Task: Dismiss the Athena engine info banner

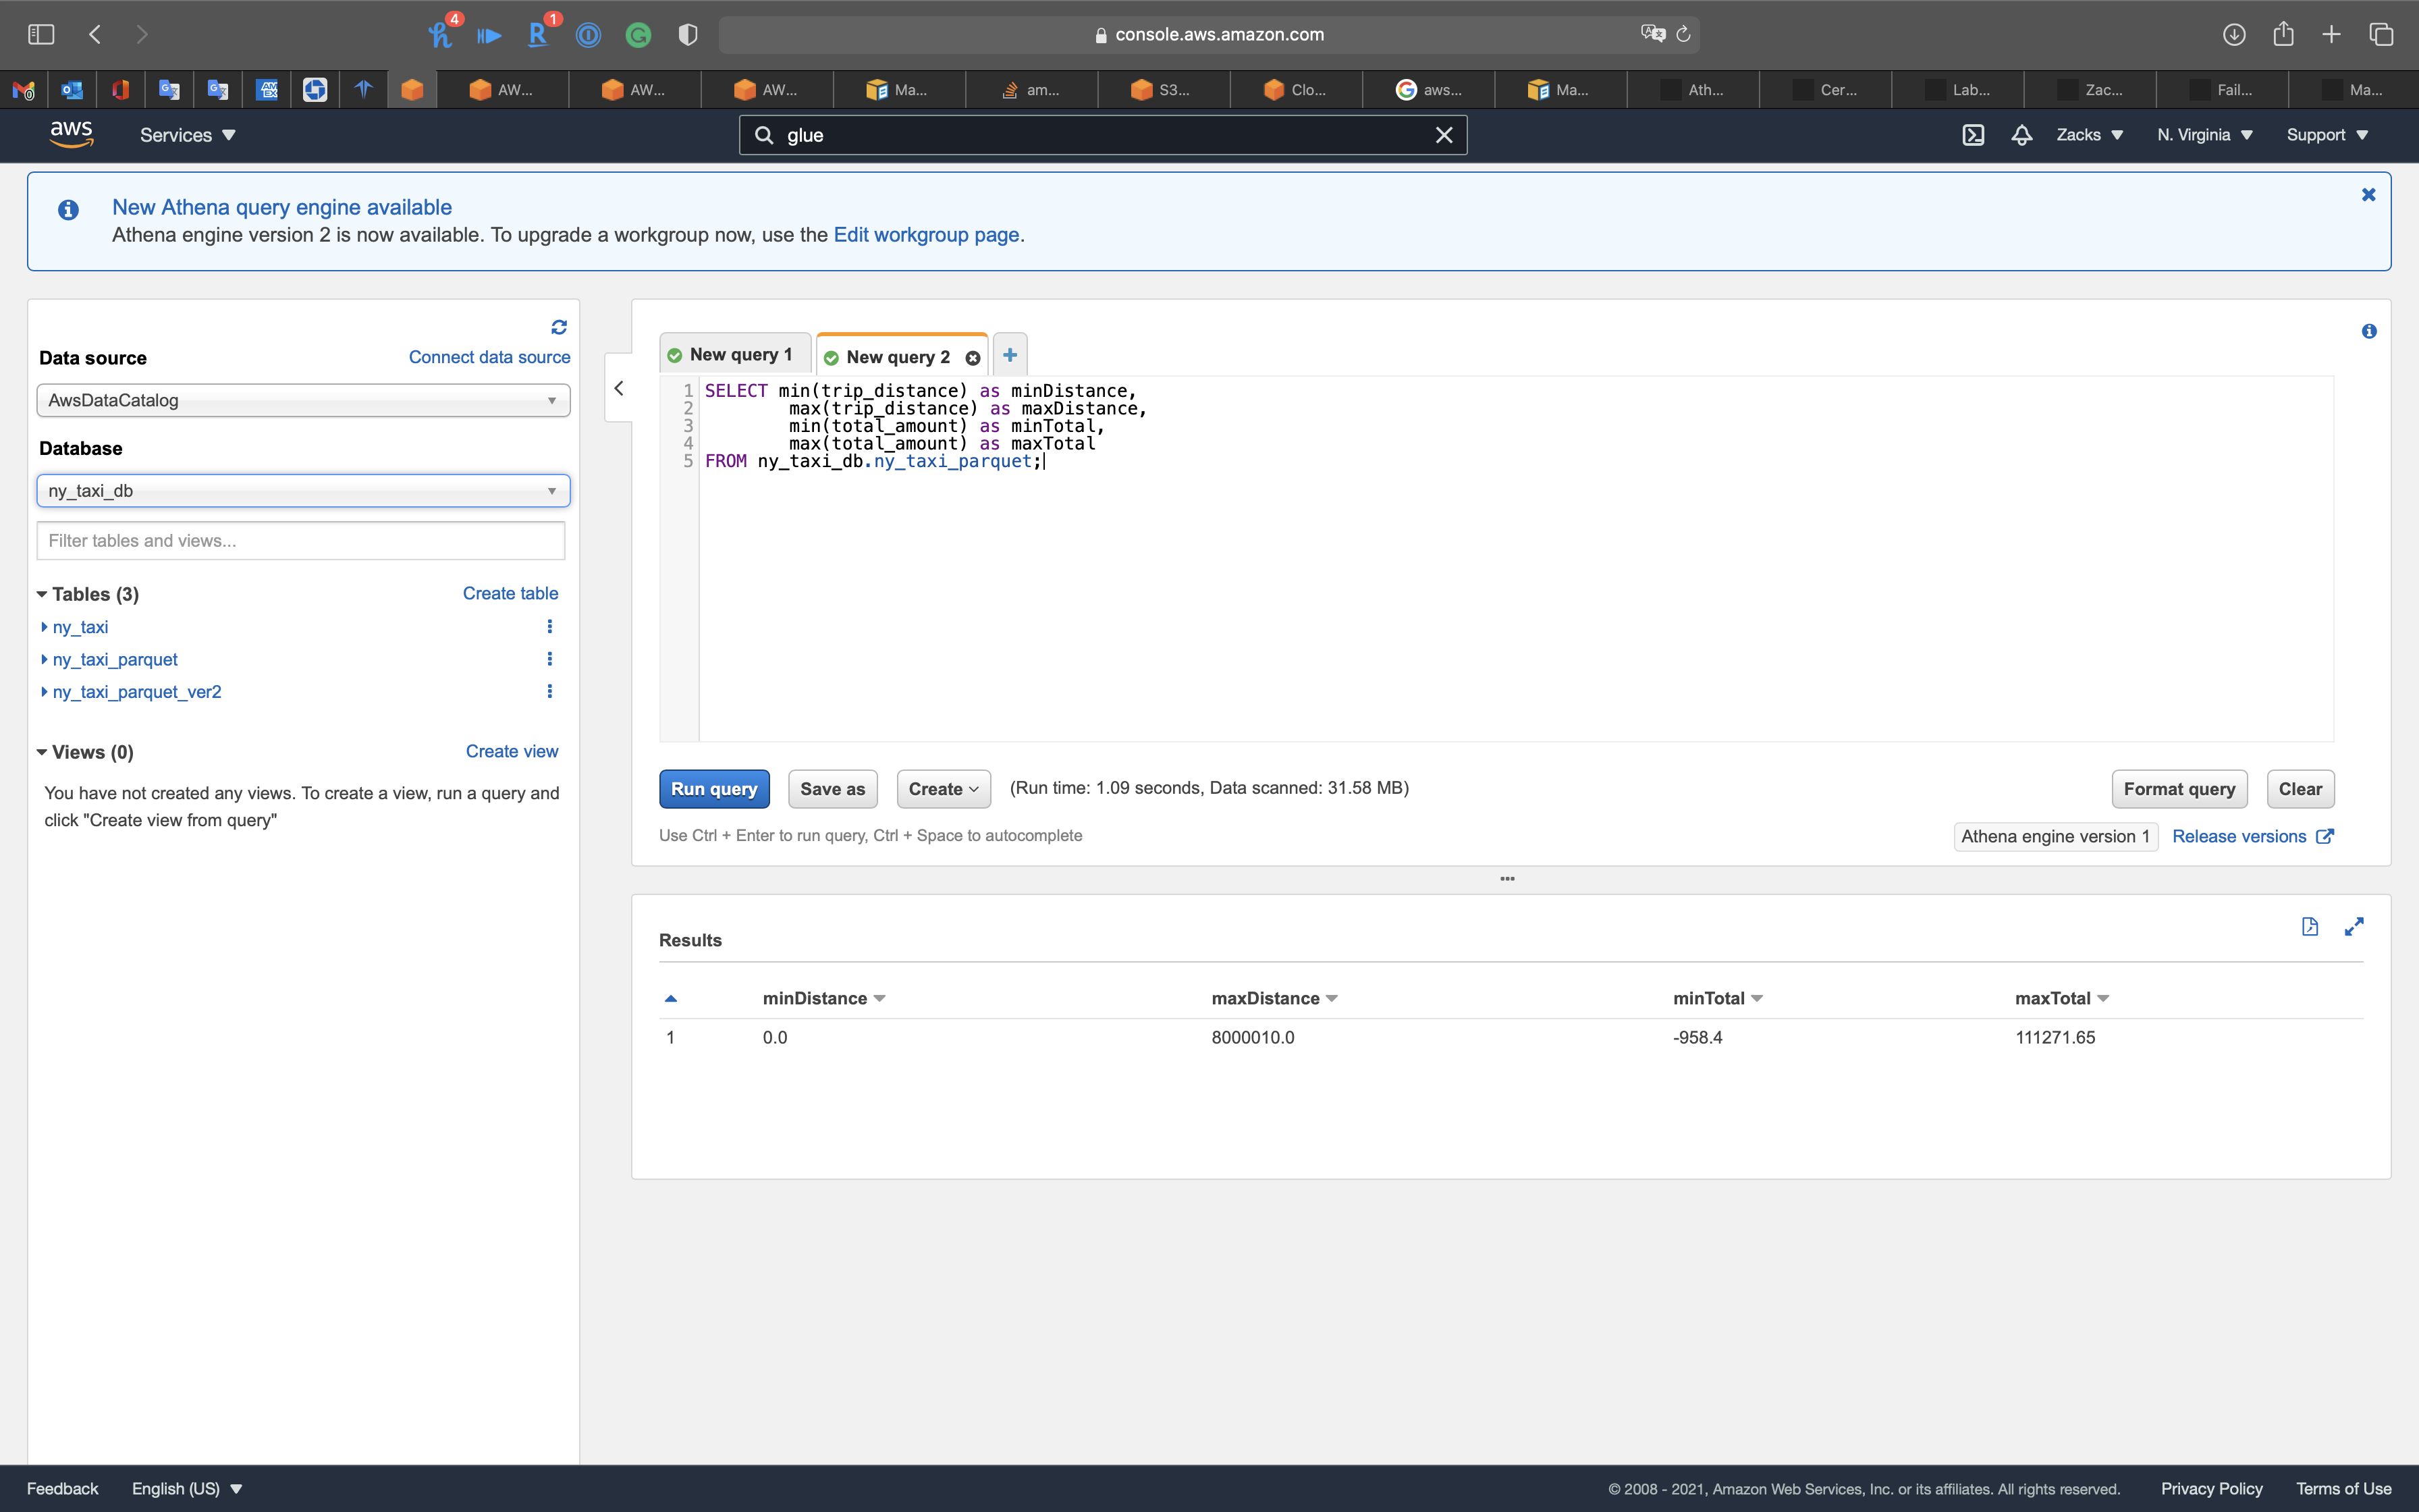Action: click(x=2368, y=194)
